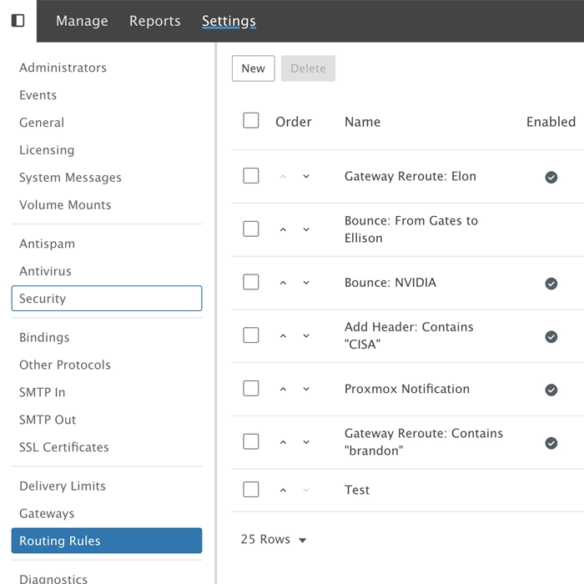This screenshot has width=584, height=584.
Task: Move Bounce: NVIDIA rule down
Action: 306,283
